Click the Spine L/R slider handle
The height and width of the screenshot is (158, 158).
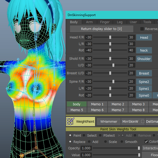coord(110,88)
